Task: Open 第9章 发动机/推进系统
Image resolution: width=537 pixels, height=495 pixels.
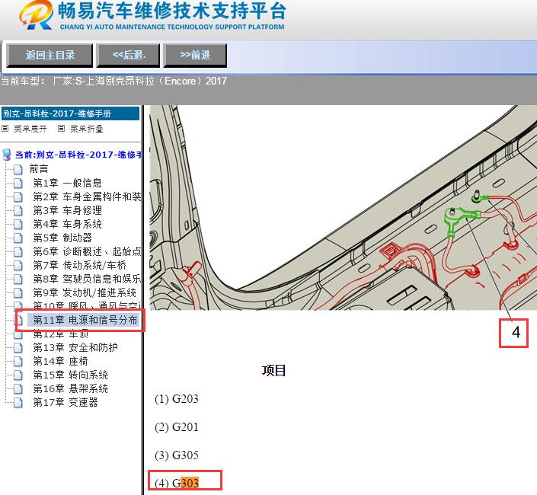Action: [85, 292]
